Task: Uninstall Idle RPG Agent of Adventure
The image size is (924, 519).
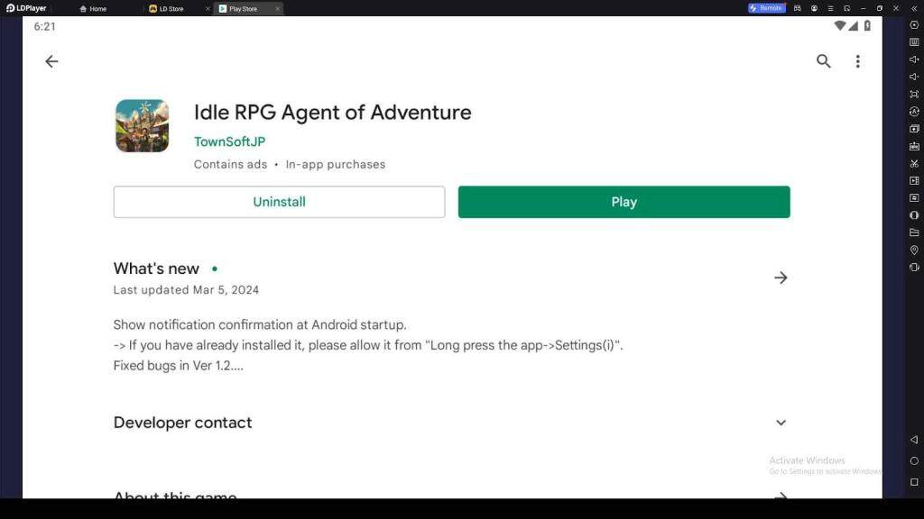Action: [x=280, y=202]
